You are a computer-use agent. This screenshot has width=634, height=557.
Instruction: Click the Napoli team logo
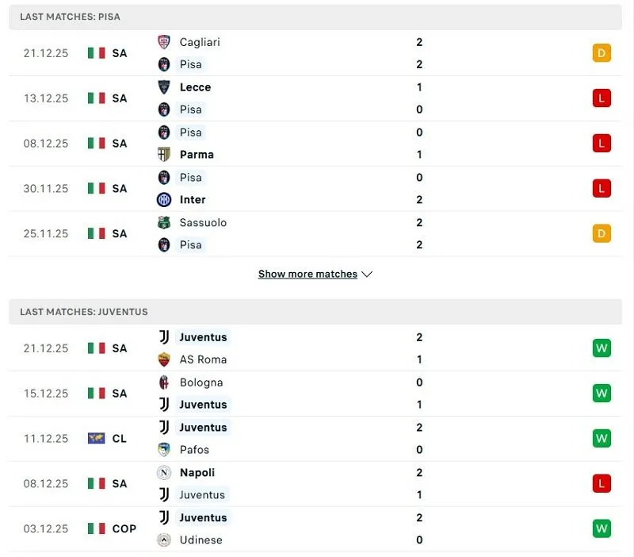click(x=165, y=473)
